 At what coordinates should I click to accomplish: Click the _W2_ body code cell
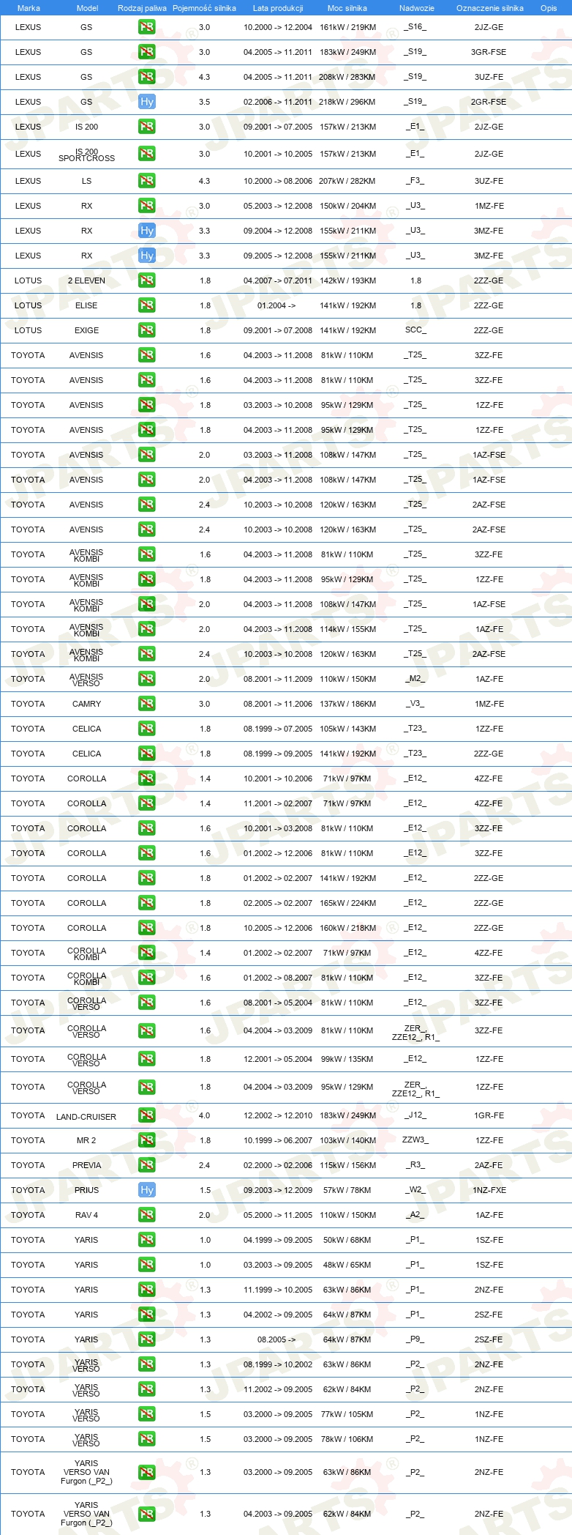click(x=415, y=1190)
